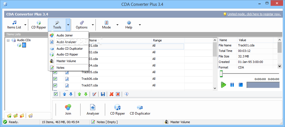Launch CD Ripper from top toolbar

[38, 25]
